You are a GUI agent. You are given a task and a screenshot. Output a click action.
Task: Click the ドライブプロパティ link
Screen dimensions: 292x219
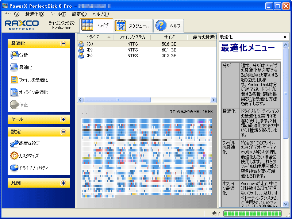(x=34, y=168)
